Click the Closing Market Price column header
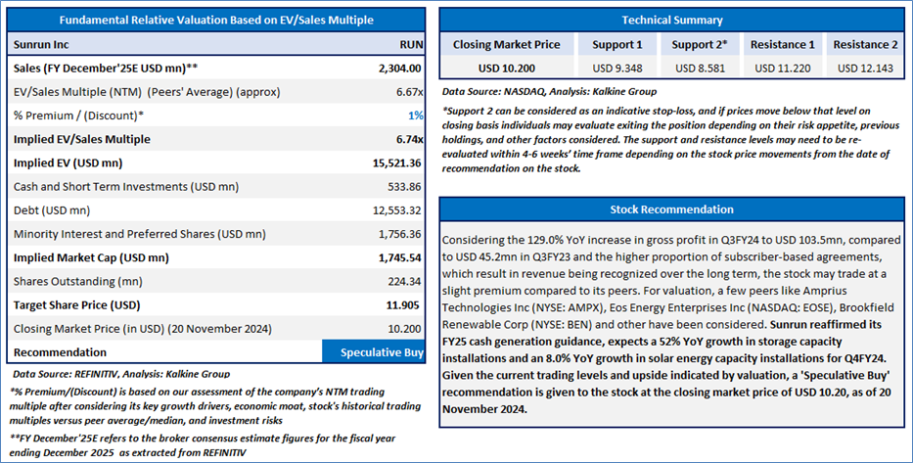Screen dimensions: 913x463 (x=507, y=44)
